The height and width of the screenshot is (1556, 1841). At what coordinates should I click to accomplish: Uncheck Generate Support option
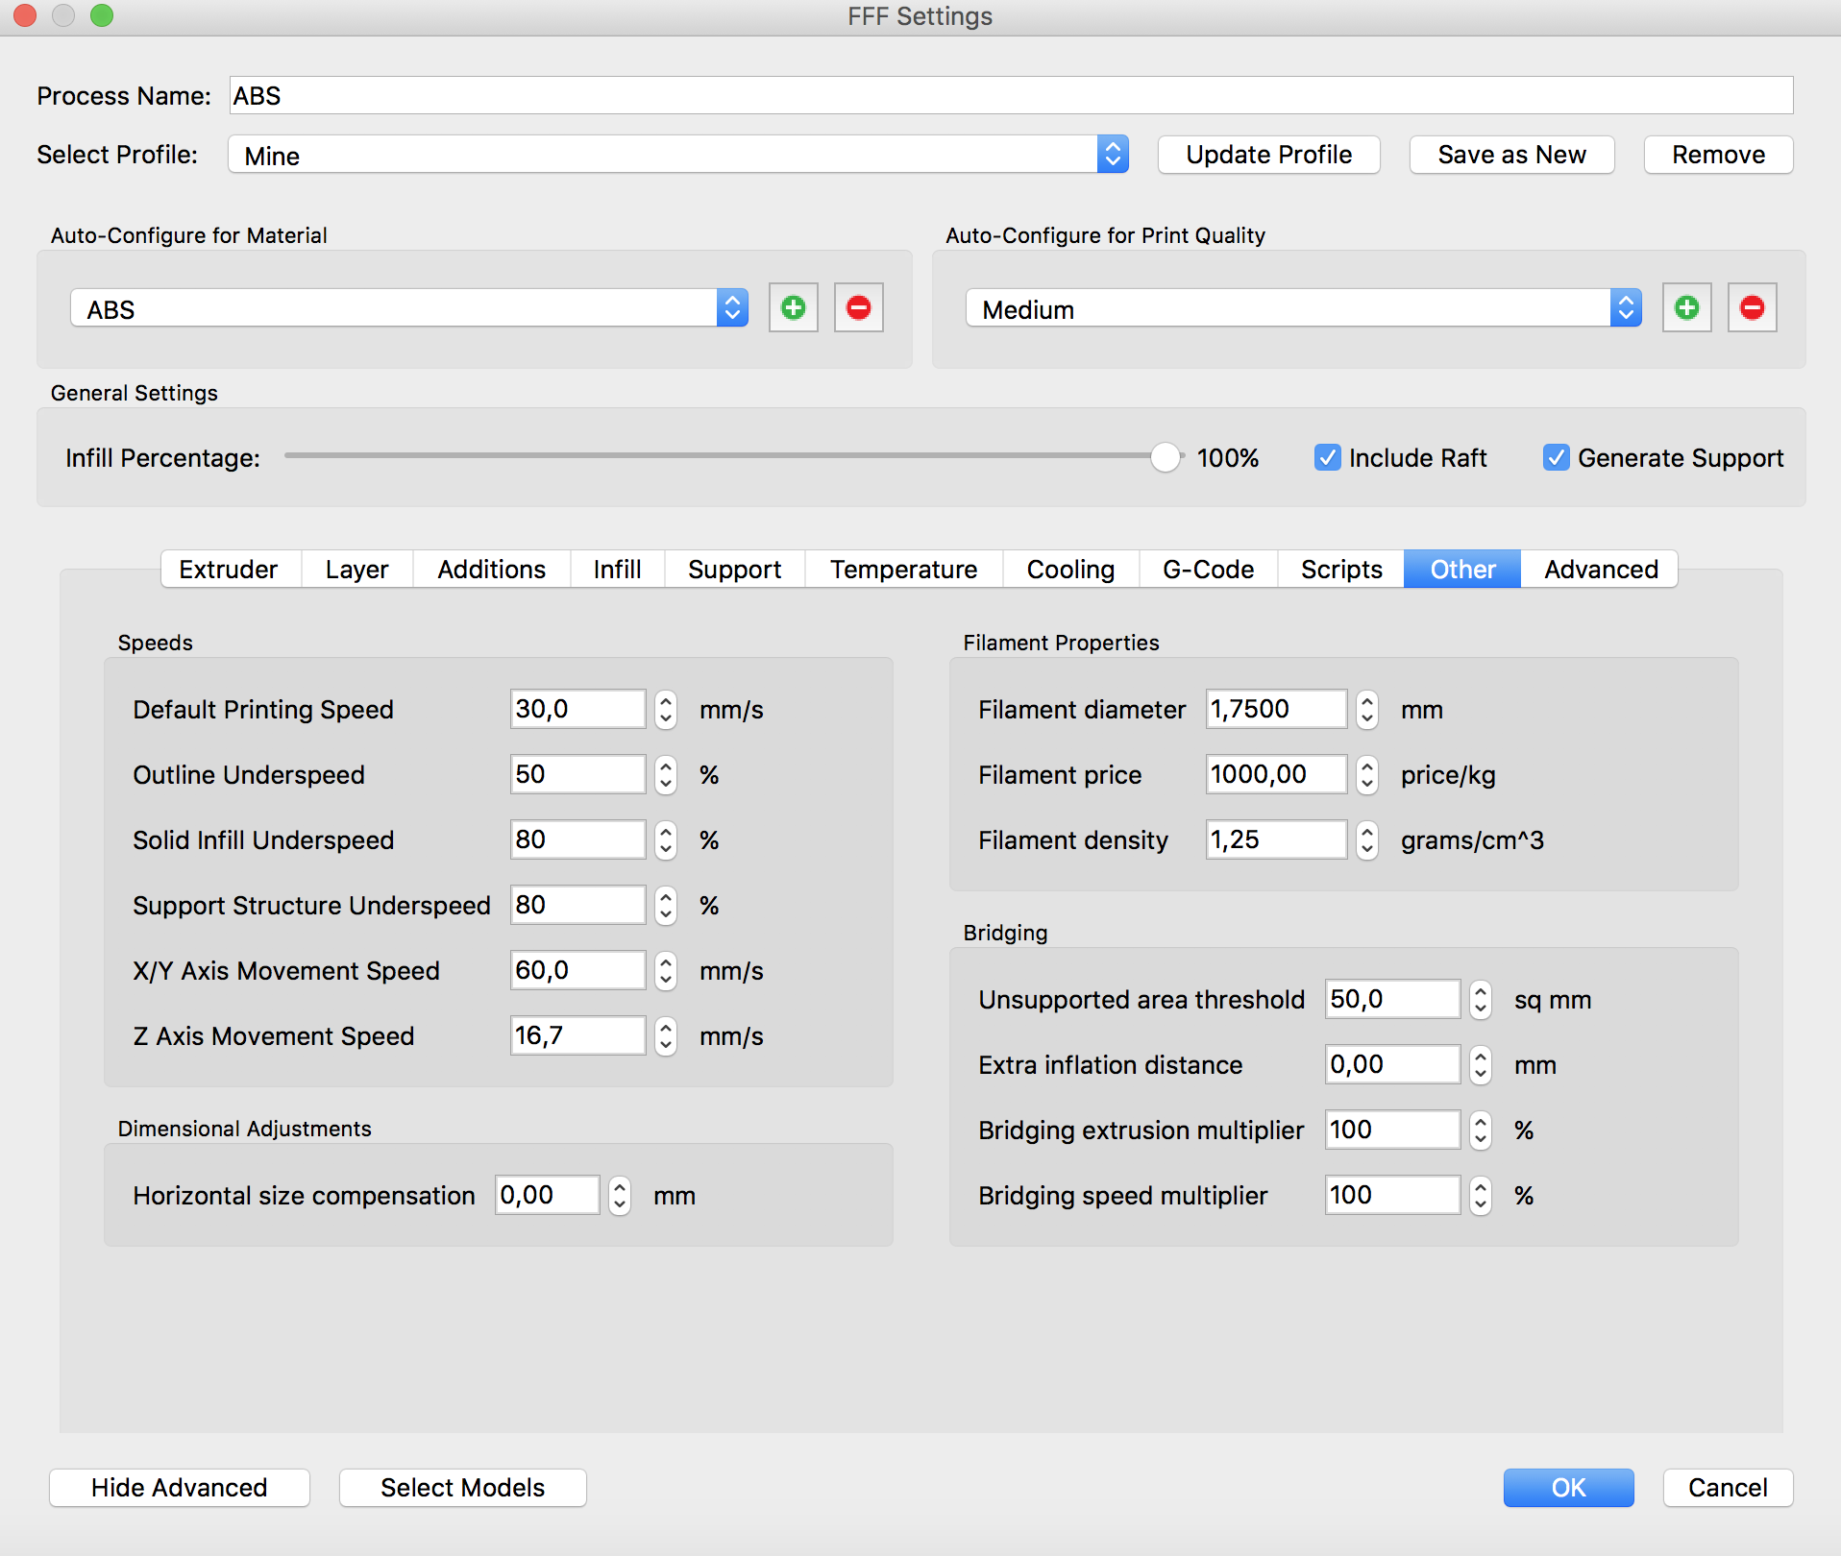(x=1556, y=458)
